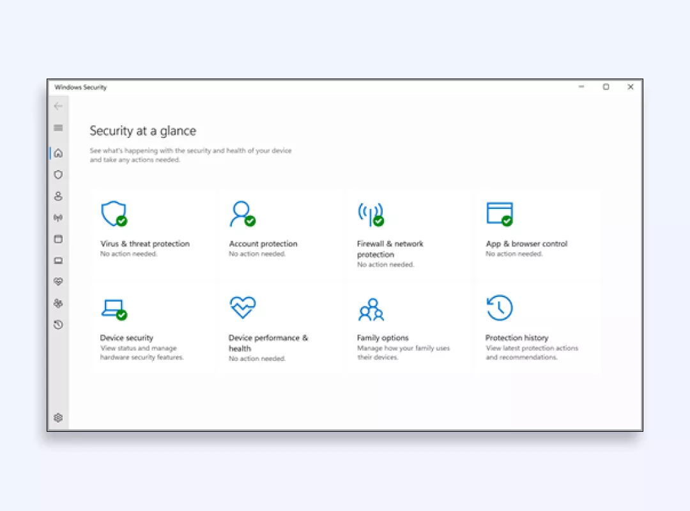690x511 pixels.
Task: Open Settings via the gear icon
Action: [58, 418]
